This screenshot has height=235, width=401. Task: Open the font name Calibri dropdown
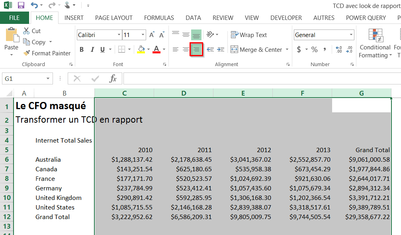pos(119,35)
